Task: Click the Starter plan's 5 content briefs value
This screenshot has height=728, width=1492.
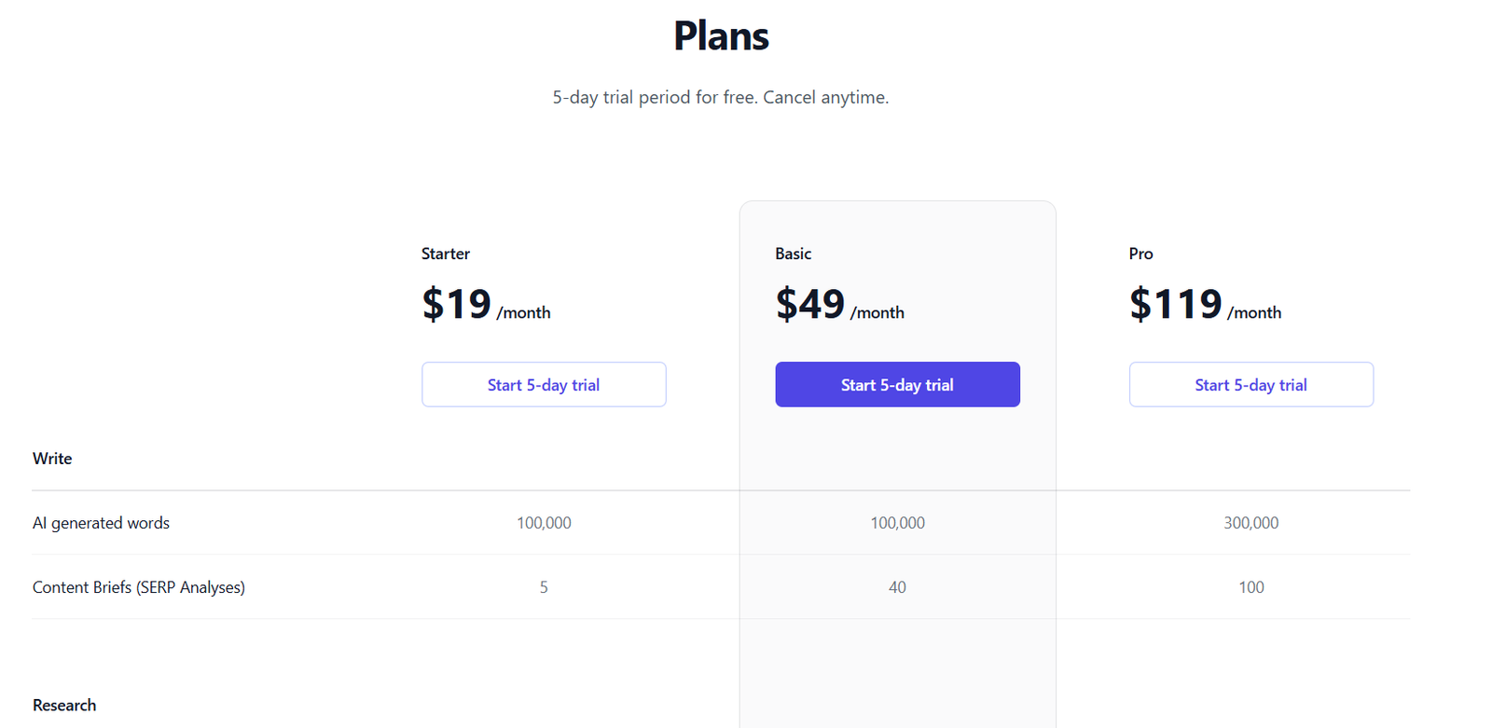Action: pyautogui.click(x=544, y=587)
